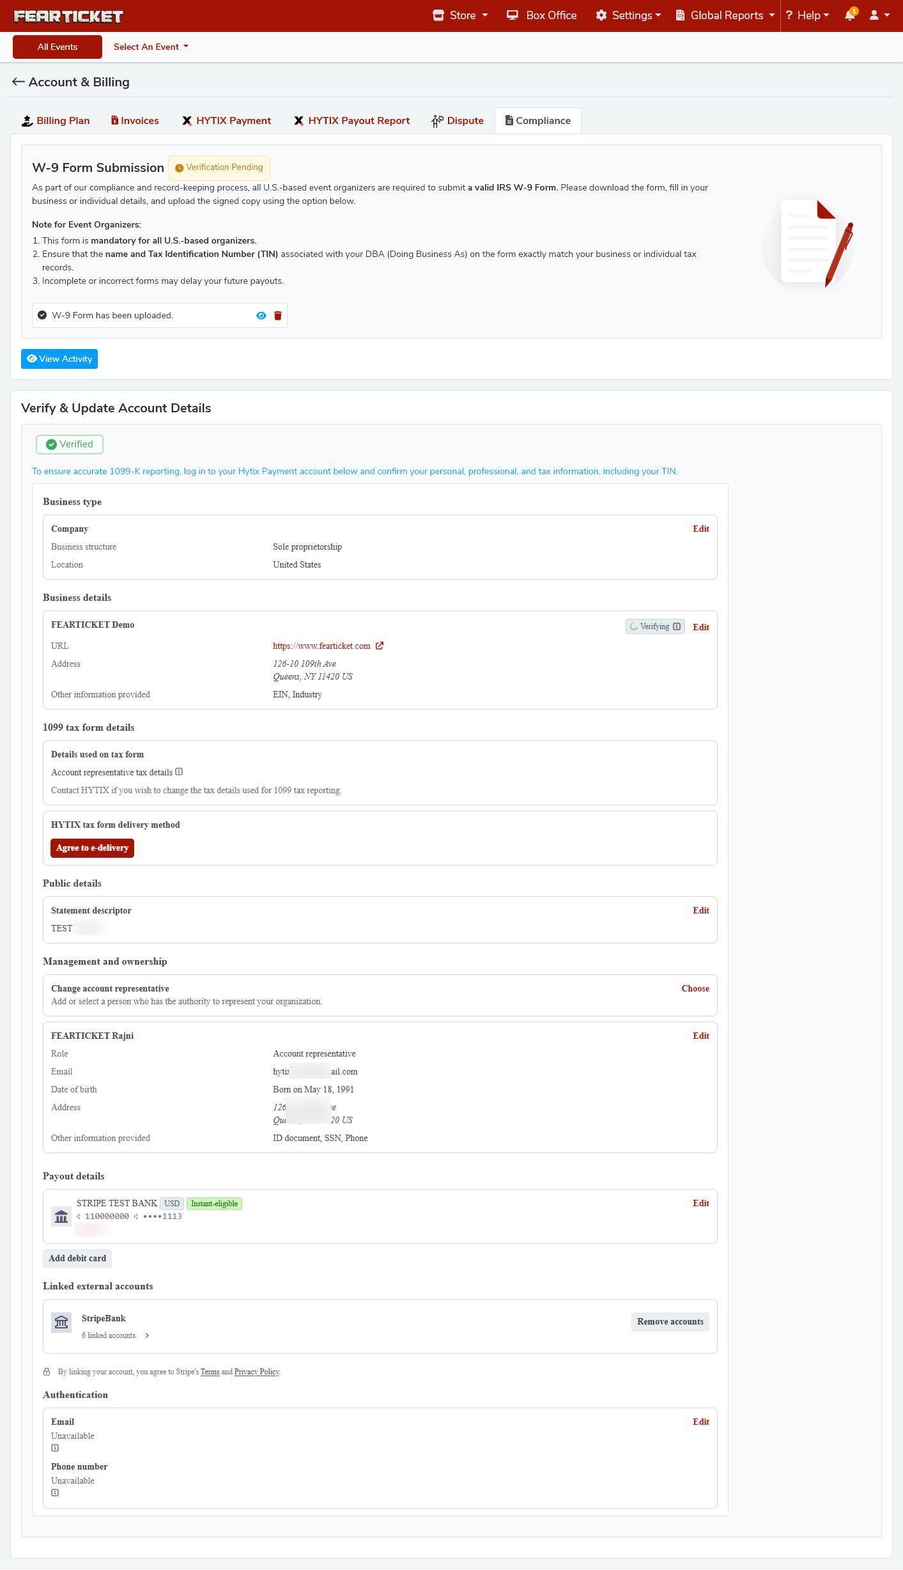Image resolution: width=903 pixels, height=1570 pixels.
Task: Switch to the Billing Plan tab
Action: coord(56,121)
